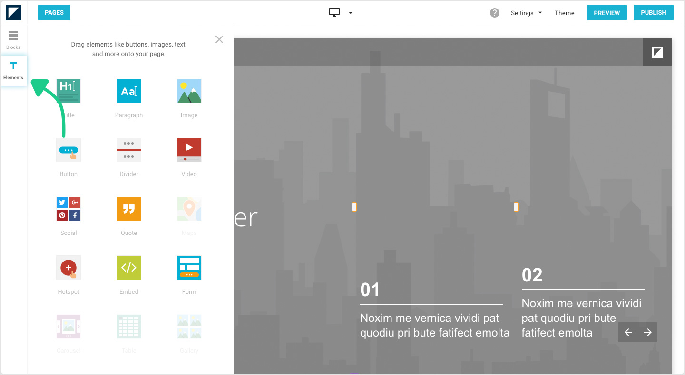Choose the Gallery element icon
Viewport: 685px width, 375px height.
[189, 327]
